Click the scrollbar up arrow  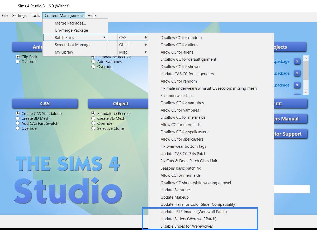pyautogui.click(x=306, y=57)
